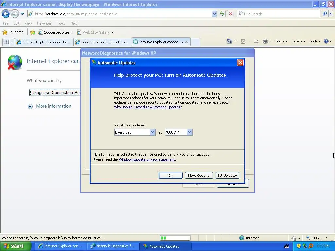
Task: Open the Edit menu
Action: (x=16, y=23)
